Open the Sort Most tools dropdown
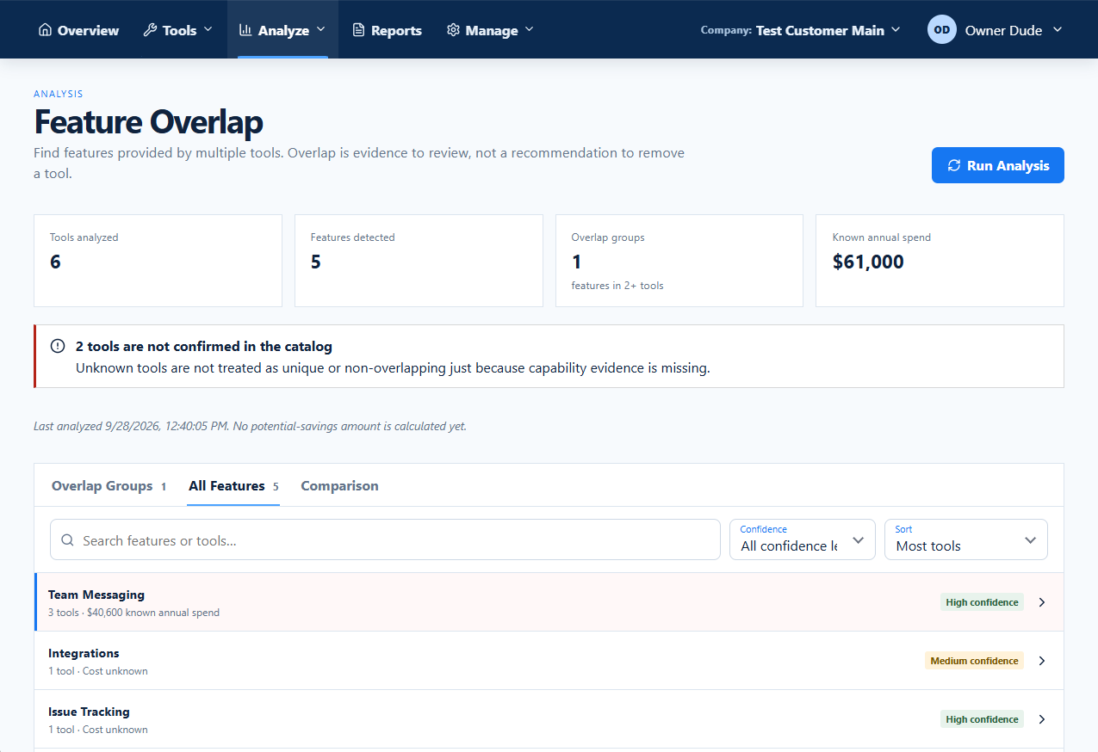 coord(966,539)
